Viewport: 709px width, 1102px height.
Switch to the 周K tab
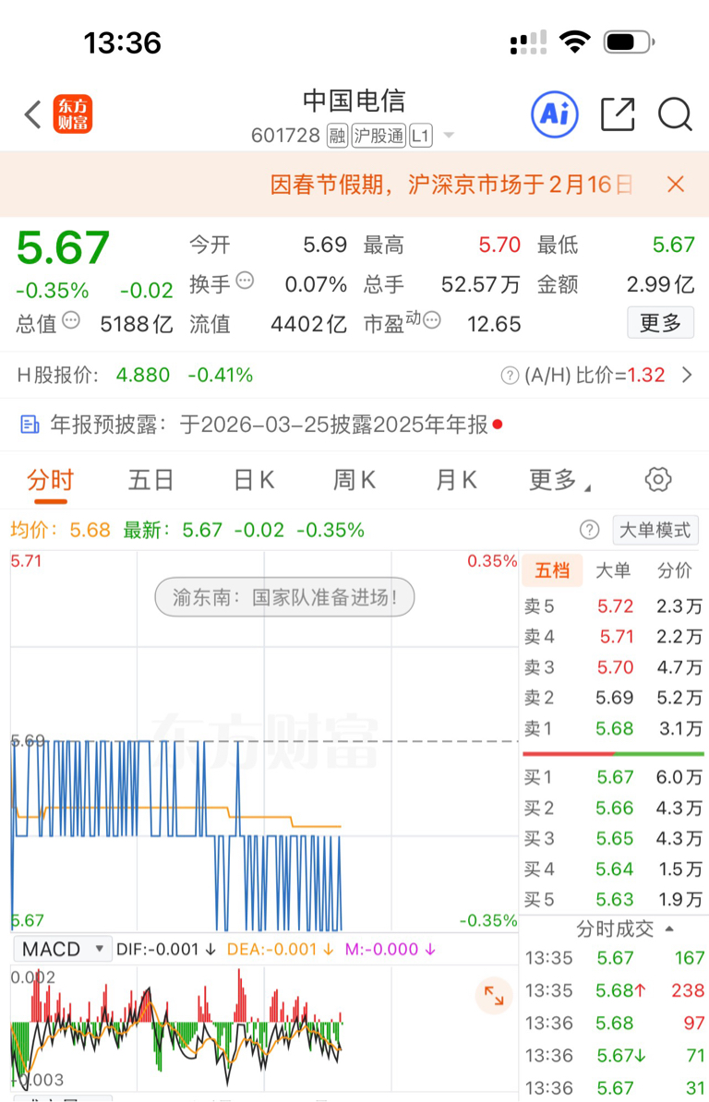(x=354, y=481)
